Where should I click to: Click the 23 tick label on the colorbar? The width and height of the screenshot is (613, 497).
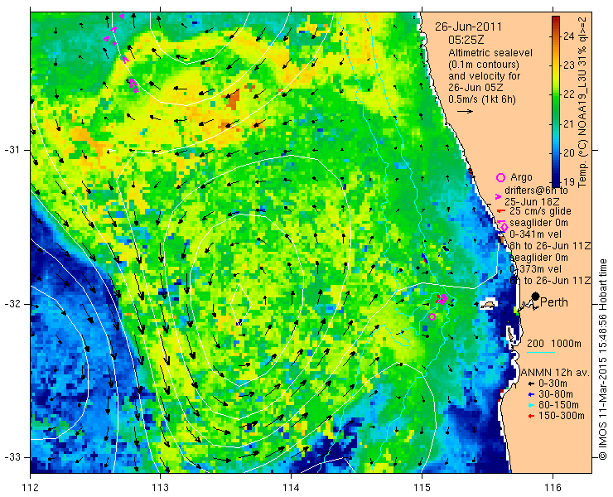(569, 65)
